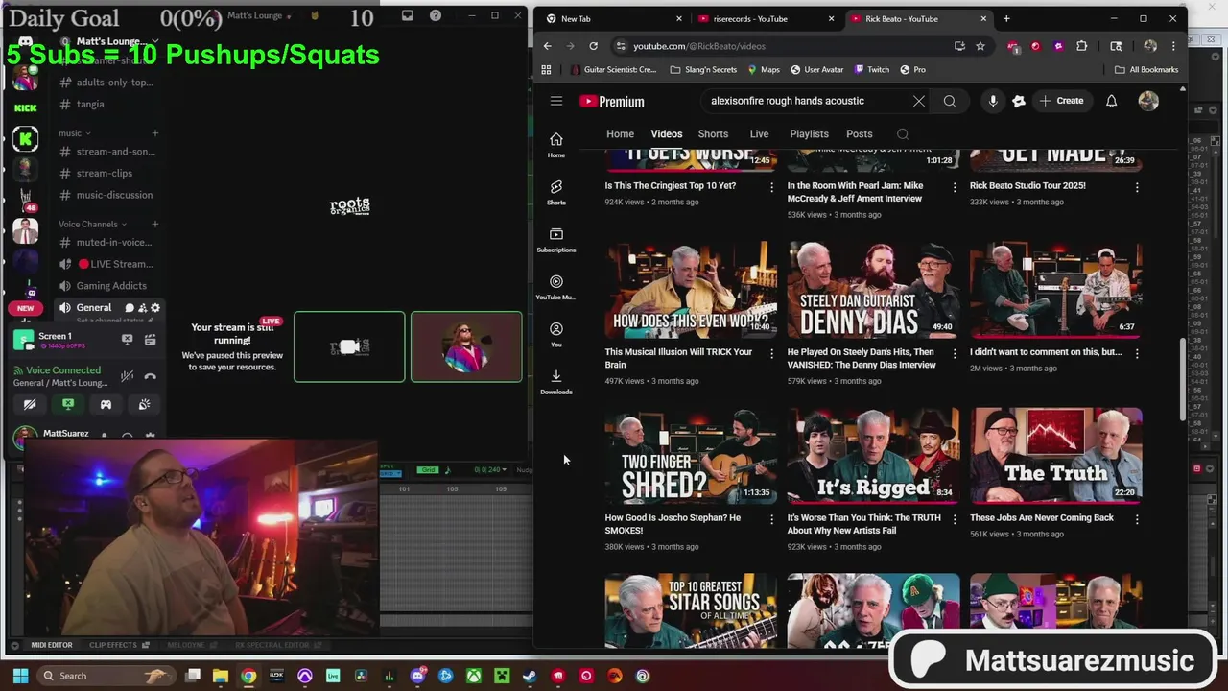Search within Rick Beato channel
This screenshot has height=691, width=1228.
902,134
